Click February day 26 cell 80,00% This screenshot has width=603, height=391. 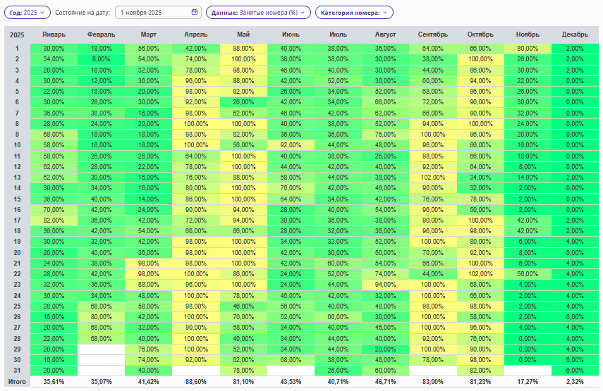(101, 317)
